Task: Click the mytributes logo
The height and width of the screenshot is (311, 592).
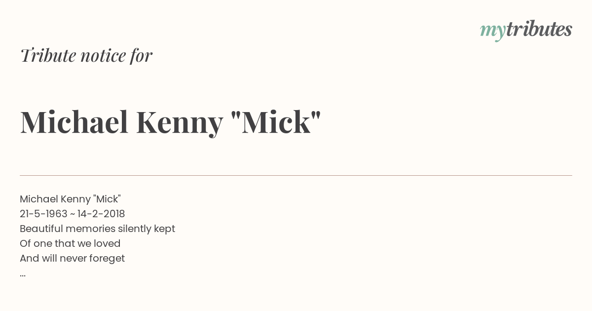Action: pyautogui.click(x=526, y=30)
